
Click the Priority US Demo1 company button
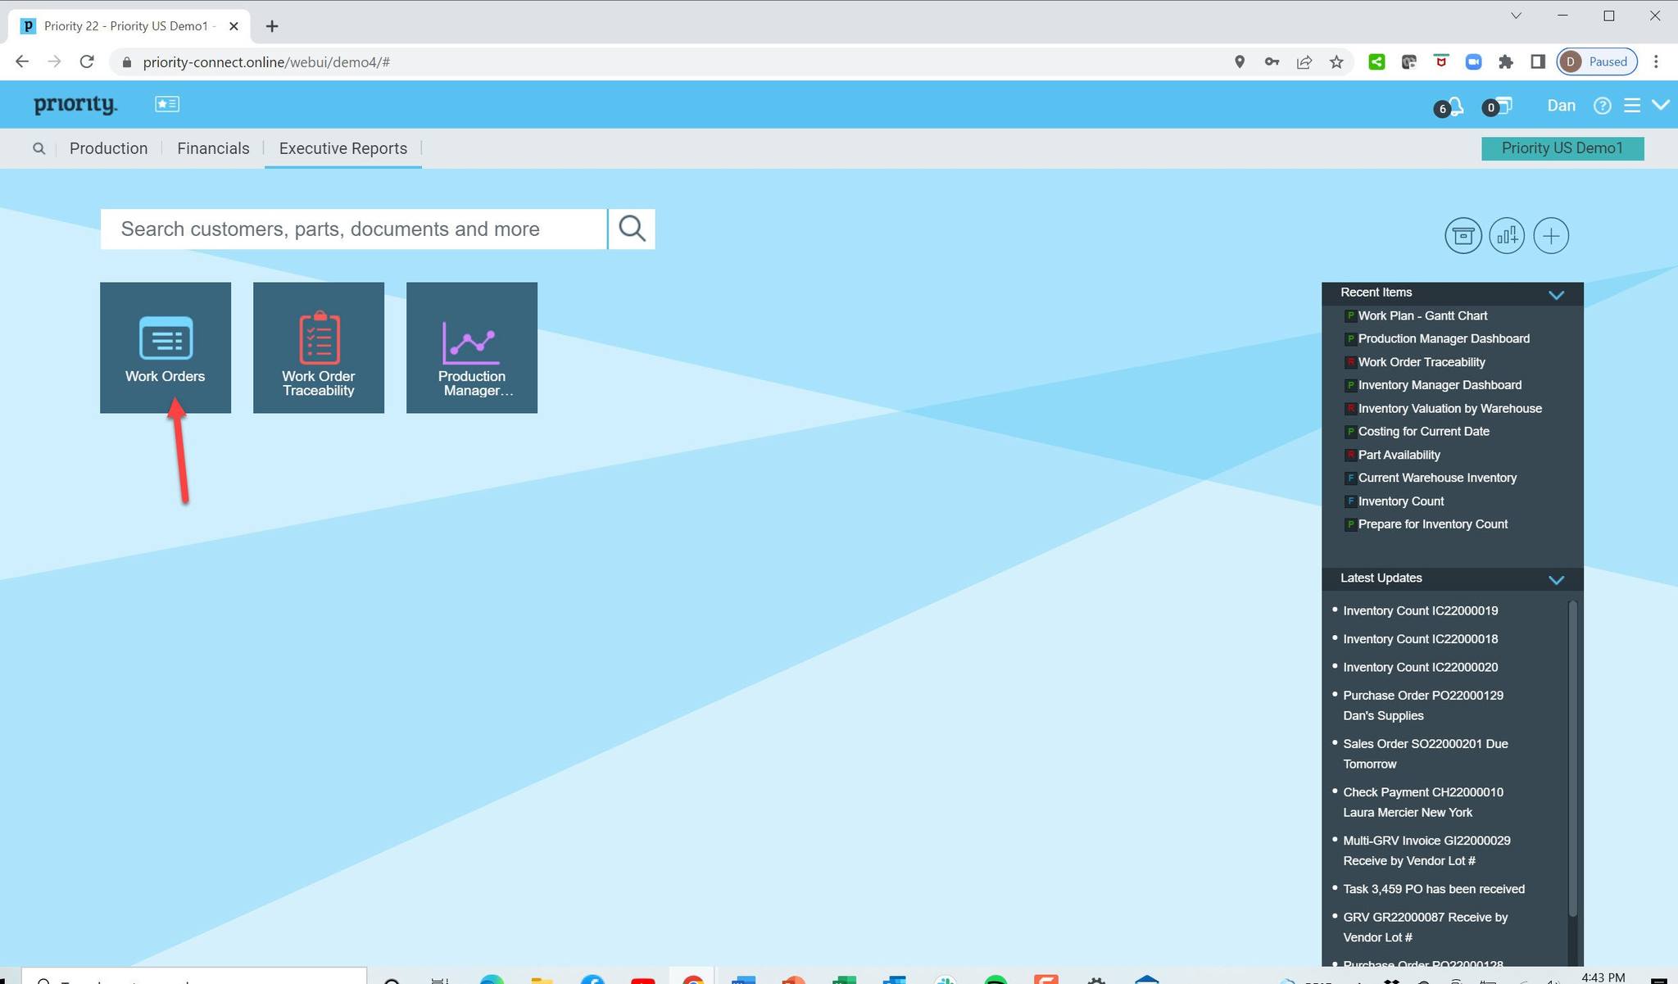[1562, 148]
